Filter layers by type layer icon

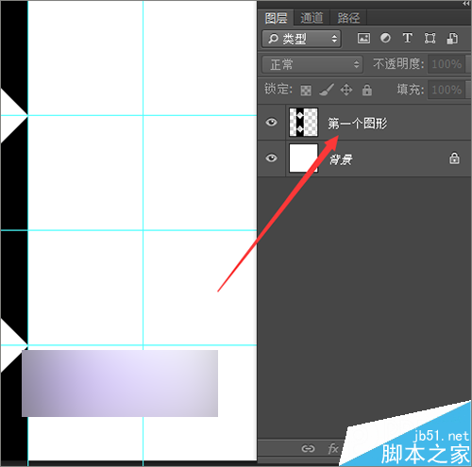(408, 39)
